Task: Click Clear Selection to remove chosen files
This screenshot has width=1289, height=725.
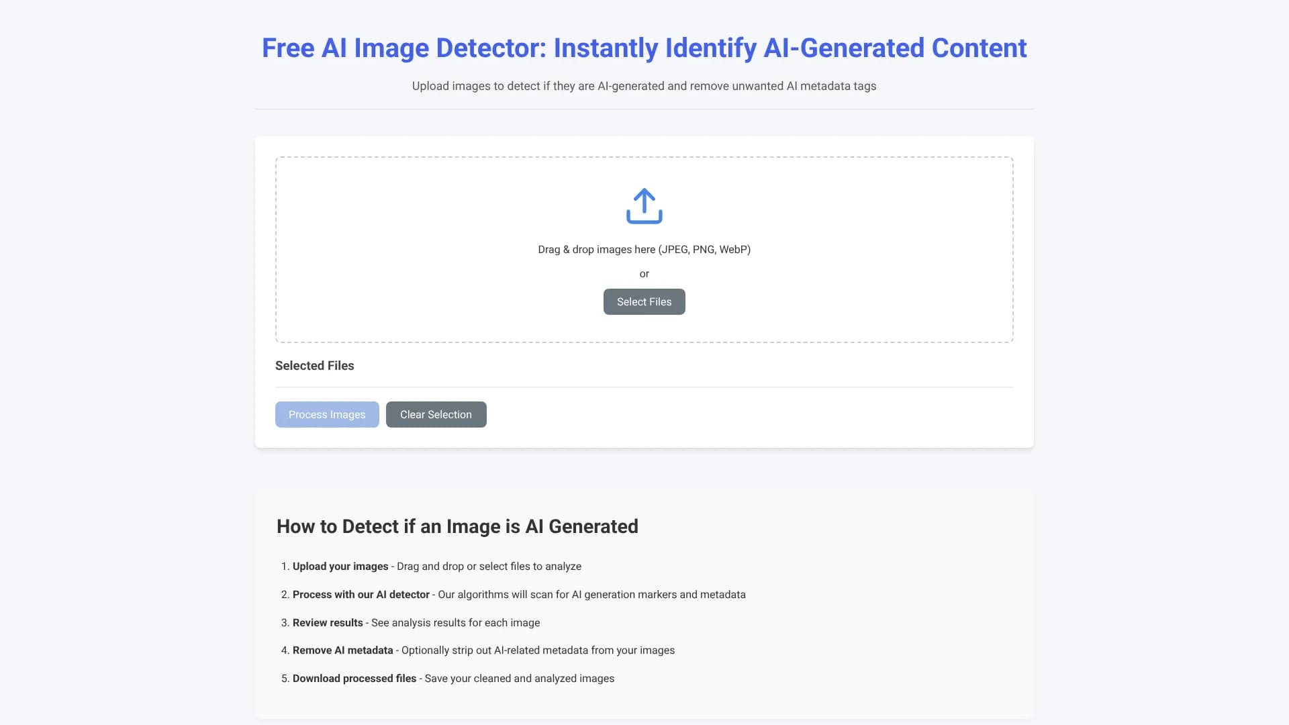Action: [x=436, y=414]
